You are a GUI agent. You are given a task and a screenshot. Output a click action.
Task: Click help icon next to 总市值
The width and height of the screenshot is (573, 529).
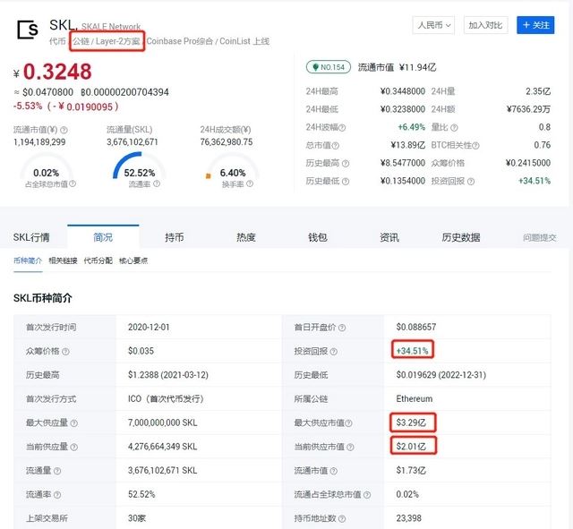click(x=335, y=146)
